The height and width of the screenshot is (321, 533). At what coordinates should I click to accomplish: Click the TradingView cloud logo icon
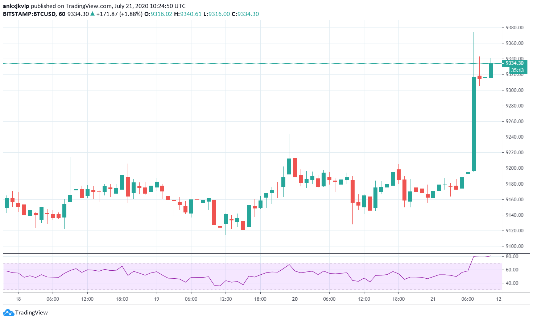(x=8, y=313)
